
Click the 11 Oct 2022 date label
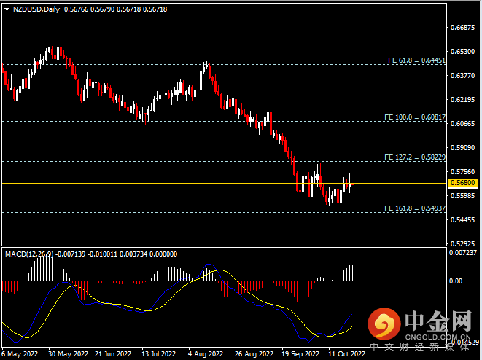click(346, 354)
